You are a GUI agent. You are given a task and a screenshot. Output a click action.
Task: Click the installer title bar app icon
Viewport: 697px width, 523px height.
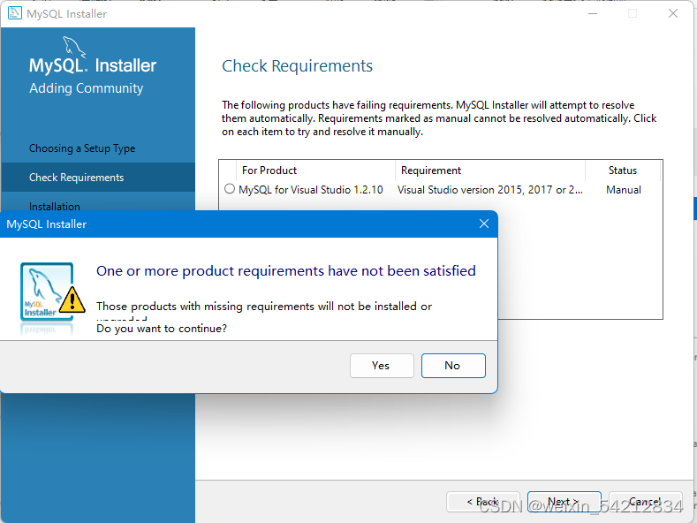click(x=15, y=13)
